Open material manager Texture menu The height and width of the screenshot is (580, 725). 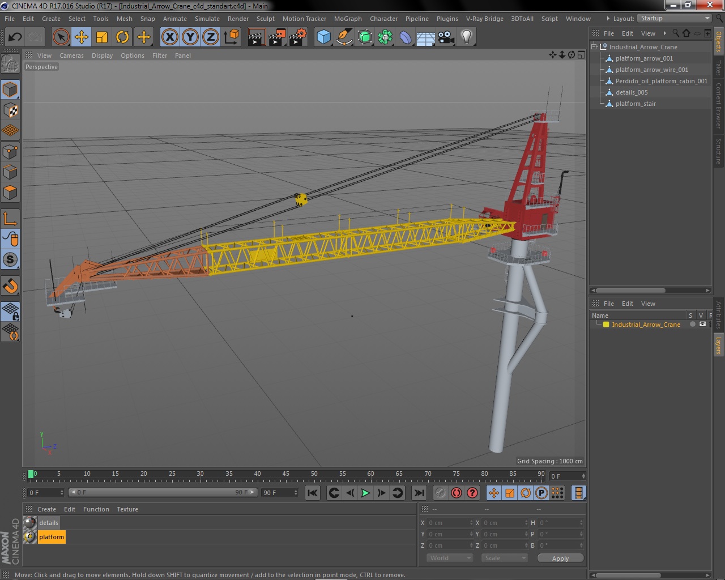coord(127,509)
